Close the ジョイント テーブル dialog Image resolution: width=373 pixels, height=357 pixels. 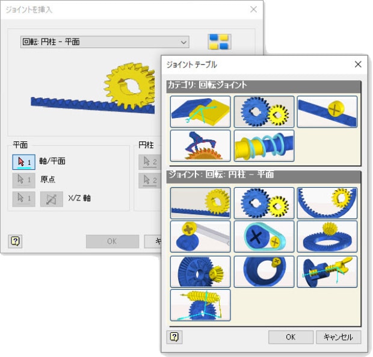coord(358,64)
